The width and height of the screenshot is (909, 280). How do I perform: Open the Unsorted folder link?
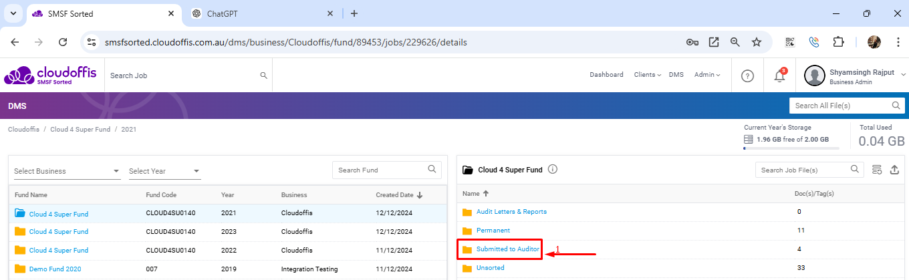490,268
